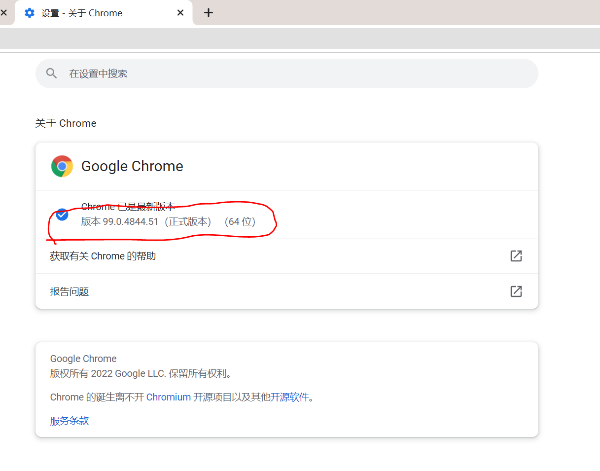Click version text 版本 99.0.4844.51
This screenshot has height=471, width=600.
click(x=120, y=222)
